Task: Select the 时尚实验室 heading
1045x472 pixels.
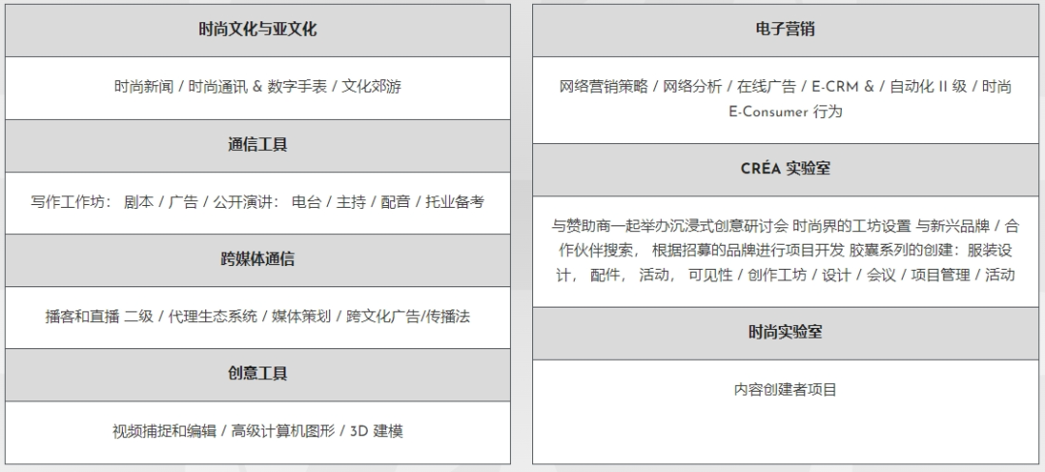Action: point(785,332)
